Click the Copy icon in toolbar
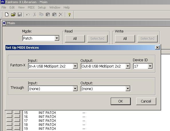The height and width of the screenshot is (131, 170). click(41, 15)
